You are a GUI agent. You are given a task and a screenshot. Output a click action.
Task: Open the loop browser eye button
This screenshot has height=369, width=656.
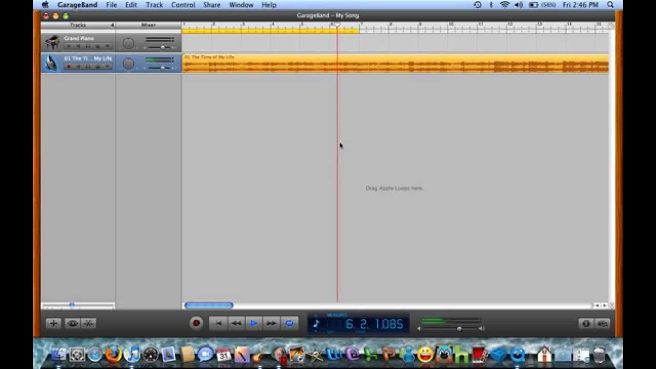pos(72,323)
